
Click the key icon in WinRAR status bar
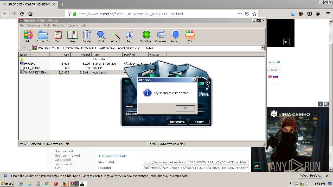pos(26,144)
